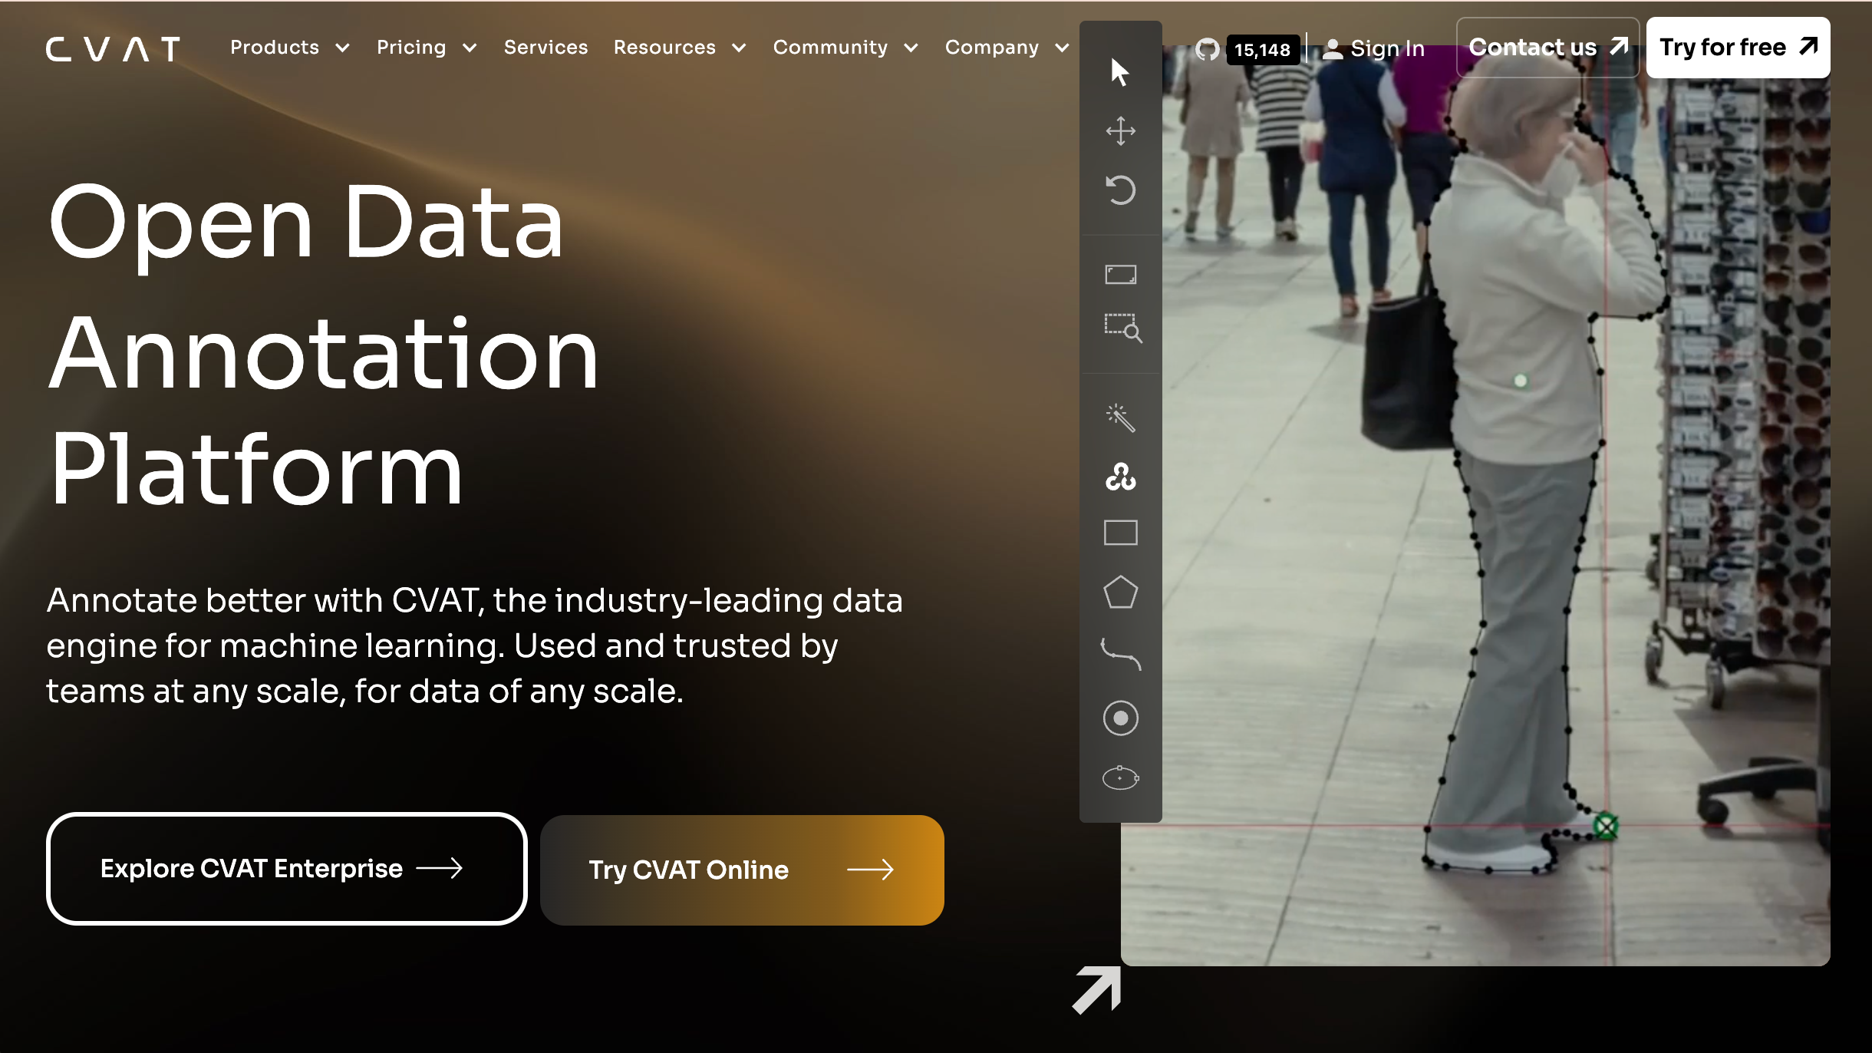Image resolution: width=1872 pixels, height=1053 pixels.
Task: Click the Try CVAT Online button
Action: 741,870
